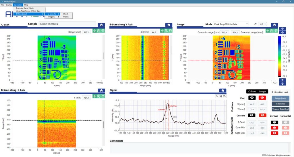Open the Display menu
This screenshot has height=157, width=294.
coord(9,5)
